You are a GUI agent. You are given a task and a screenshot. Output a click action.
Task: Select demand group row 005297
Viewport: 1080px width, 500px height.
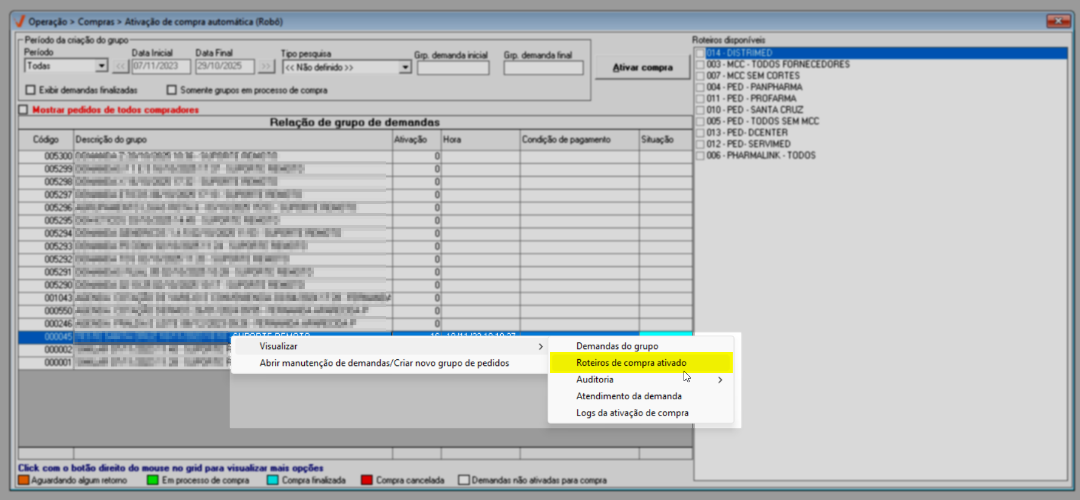[355, 195]
